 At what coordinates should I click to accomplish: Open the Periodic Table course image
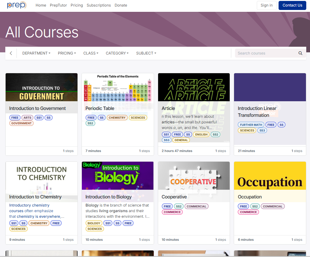118,87
